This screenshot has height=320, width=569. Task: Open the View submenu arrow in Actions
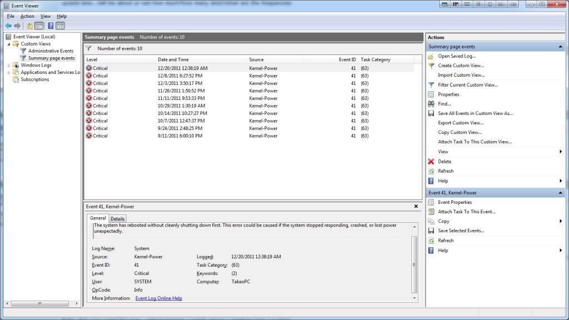pos(561,152)
